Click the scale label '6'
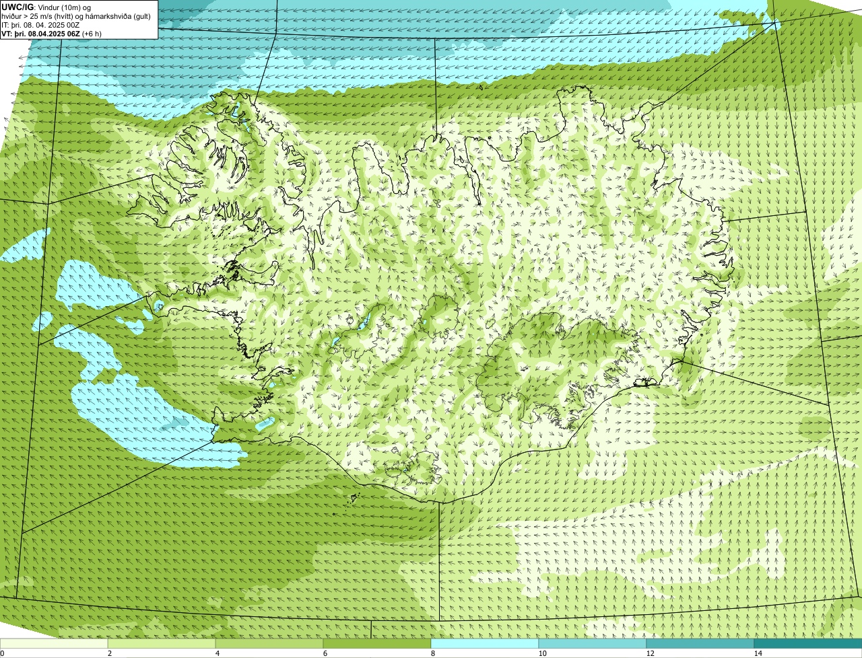862x658 pixels. (x=325, y=653)
